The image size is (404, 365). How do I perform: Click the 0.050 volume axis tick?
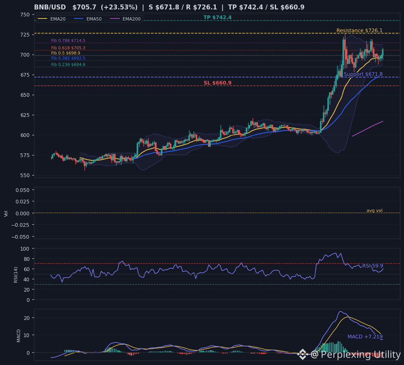coord(23,190)
